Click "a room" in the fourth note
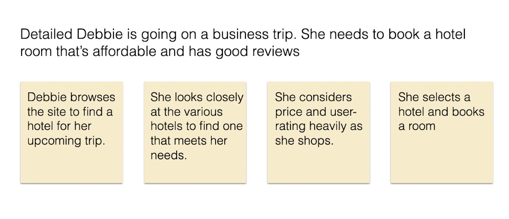Viewport: 509px width, 219px height. 417,126
